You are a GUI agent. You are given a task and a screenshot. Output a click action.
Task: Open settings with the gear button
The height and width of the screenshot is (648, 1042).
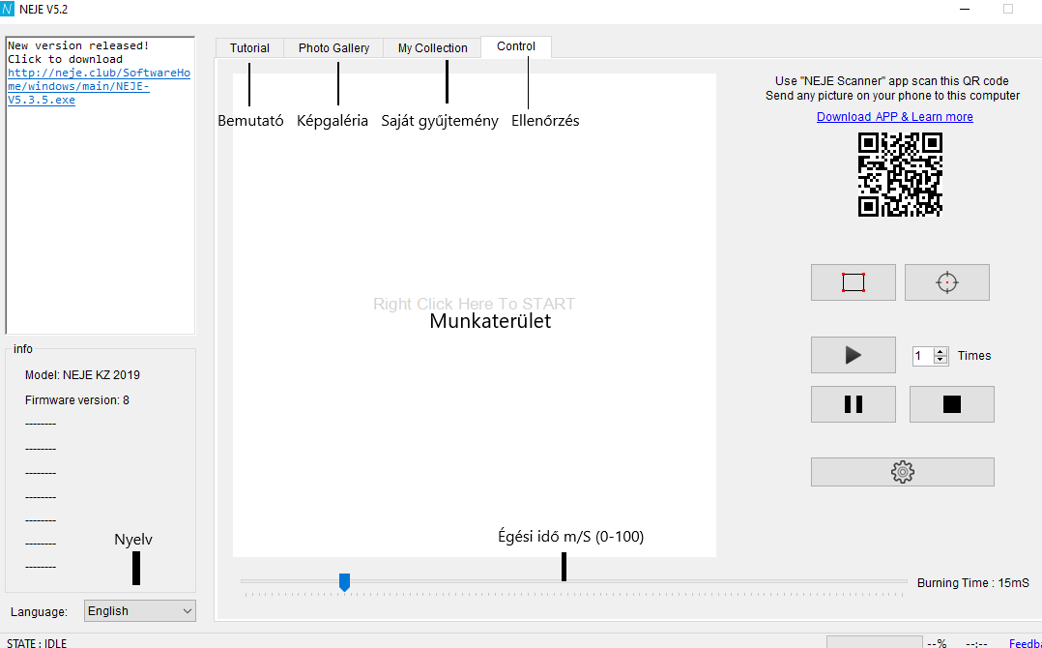pos(902,472)
